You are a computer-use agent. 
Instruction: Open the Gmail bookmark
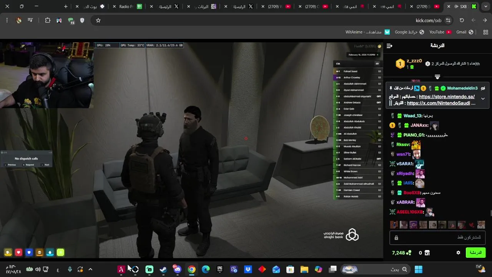[465, 32]
